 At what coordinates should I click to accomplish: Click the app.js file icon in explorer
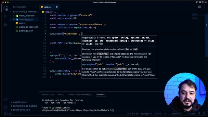coord(17,23)
